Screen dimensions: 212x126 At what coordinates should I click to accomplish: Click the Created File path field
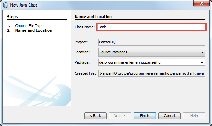(x=152, y=73)
